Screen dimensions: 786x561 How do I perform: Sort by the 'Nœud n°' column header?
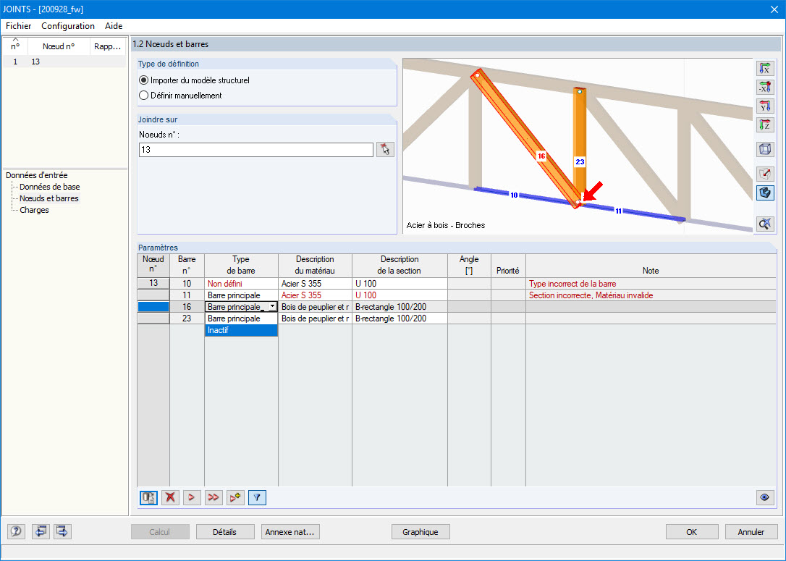click(x=58, y=46)
